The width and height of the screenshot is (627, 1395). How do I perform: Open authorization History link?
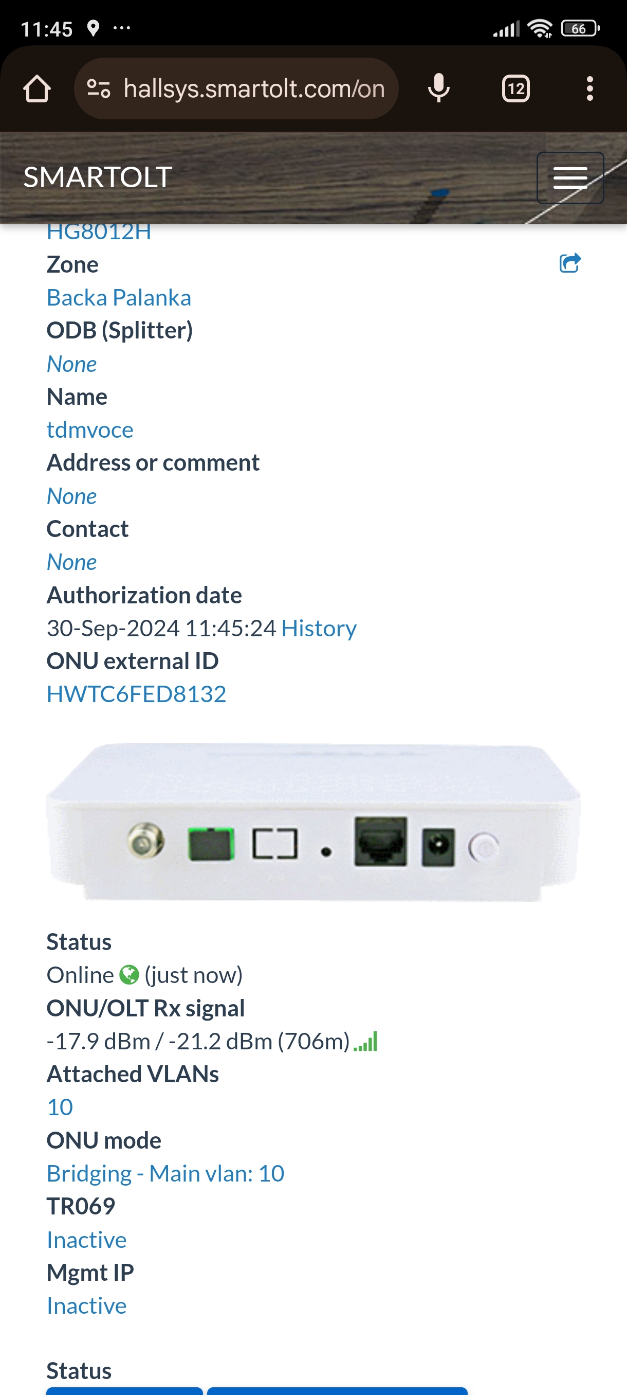point(319,628)
